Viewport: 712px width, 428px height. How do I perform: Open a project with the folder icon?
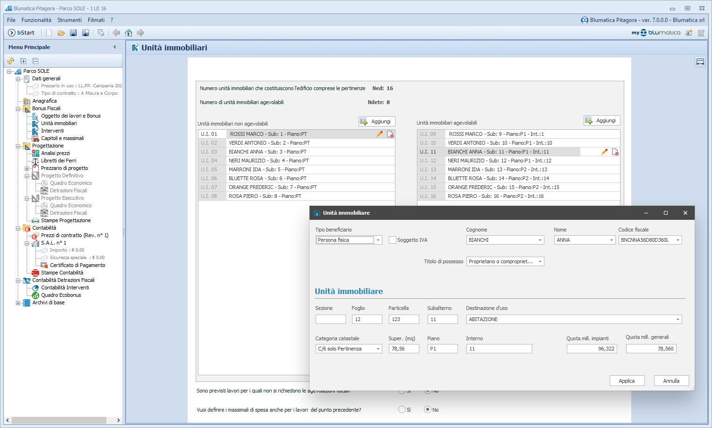61,33
